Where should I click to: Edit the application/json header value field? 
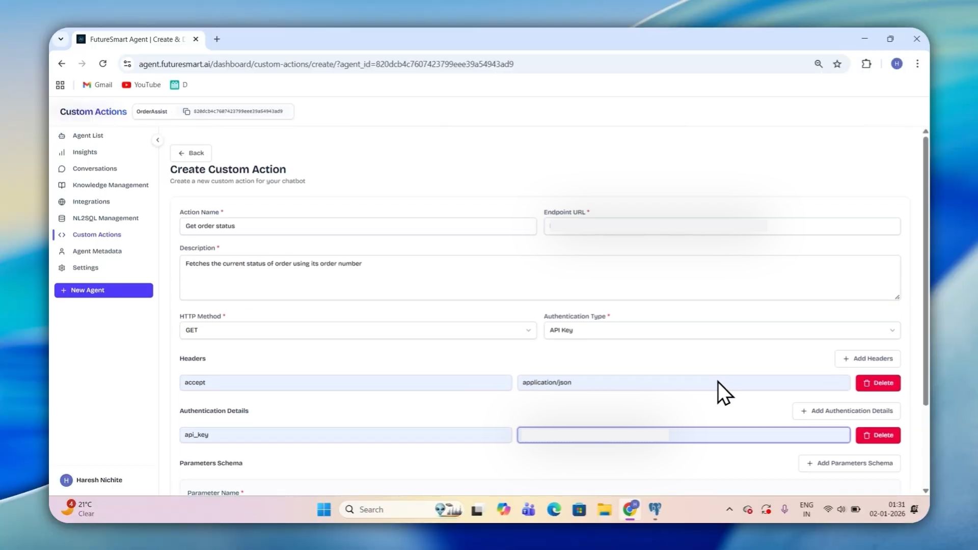[x=684, y=382]
